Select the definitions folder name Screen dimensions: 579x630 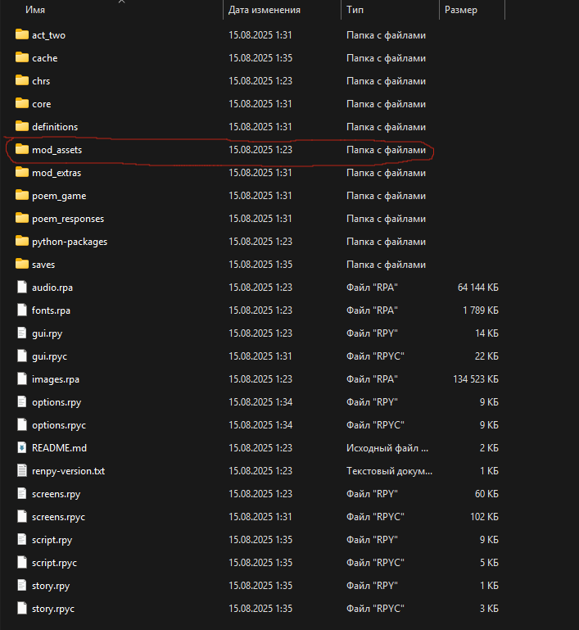pos(55,127)
